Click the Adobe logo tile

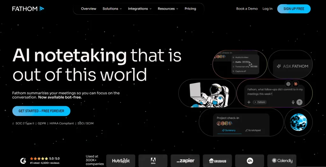tap(153, 161)
